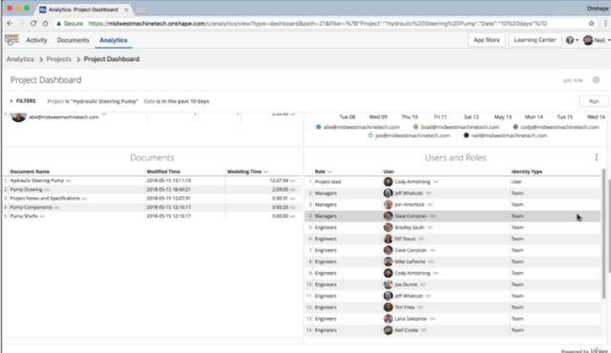Open options next to Pump Drawing document
The width and height of the screenshot is (611, 353).
click(x=47, y=190)
